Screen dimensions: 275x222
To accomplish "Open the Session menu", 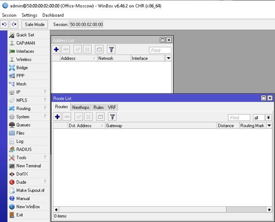I will click(9, 15).
